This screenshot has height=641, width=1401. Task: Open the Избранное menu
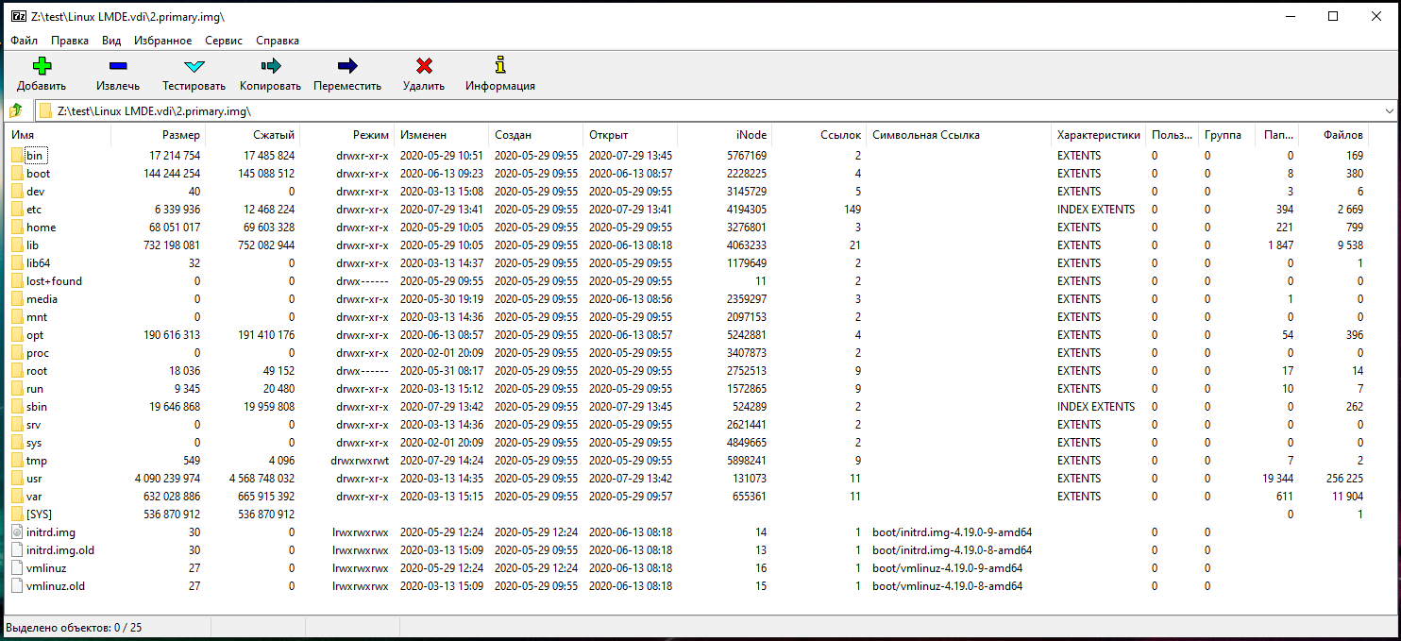[163, 41]
